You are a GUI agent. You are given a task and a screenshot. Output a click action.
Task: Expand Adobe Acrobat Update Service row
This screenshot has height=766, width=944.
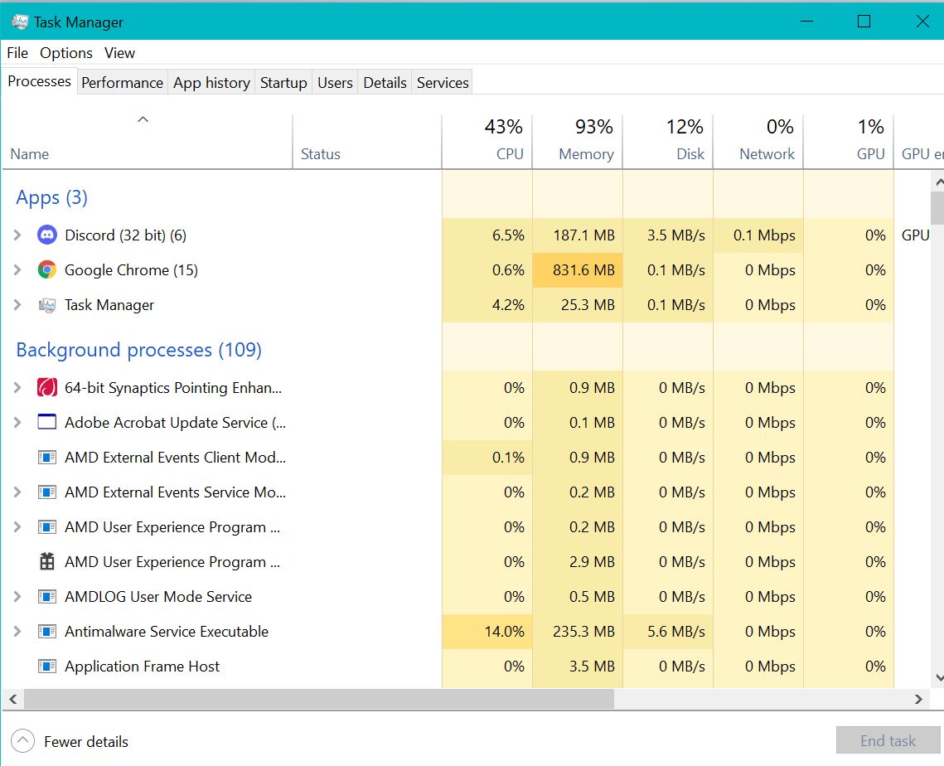(x=17, y=422)
